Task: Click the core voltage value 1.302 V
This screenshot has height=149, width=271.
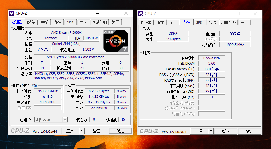Action: pyautogui.click(x=88, y=49)
